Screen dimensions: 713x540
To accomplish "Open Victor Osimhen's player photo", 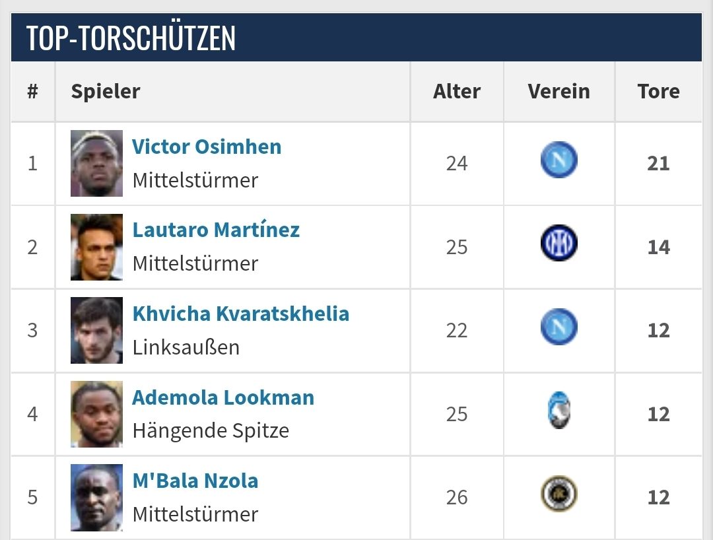I will pyautogui.click(x=96, y=163).
